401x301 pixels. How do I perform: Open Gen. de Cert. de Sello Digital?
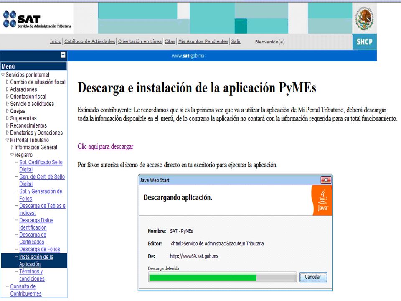click(x=42, y=181)
